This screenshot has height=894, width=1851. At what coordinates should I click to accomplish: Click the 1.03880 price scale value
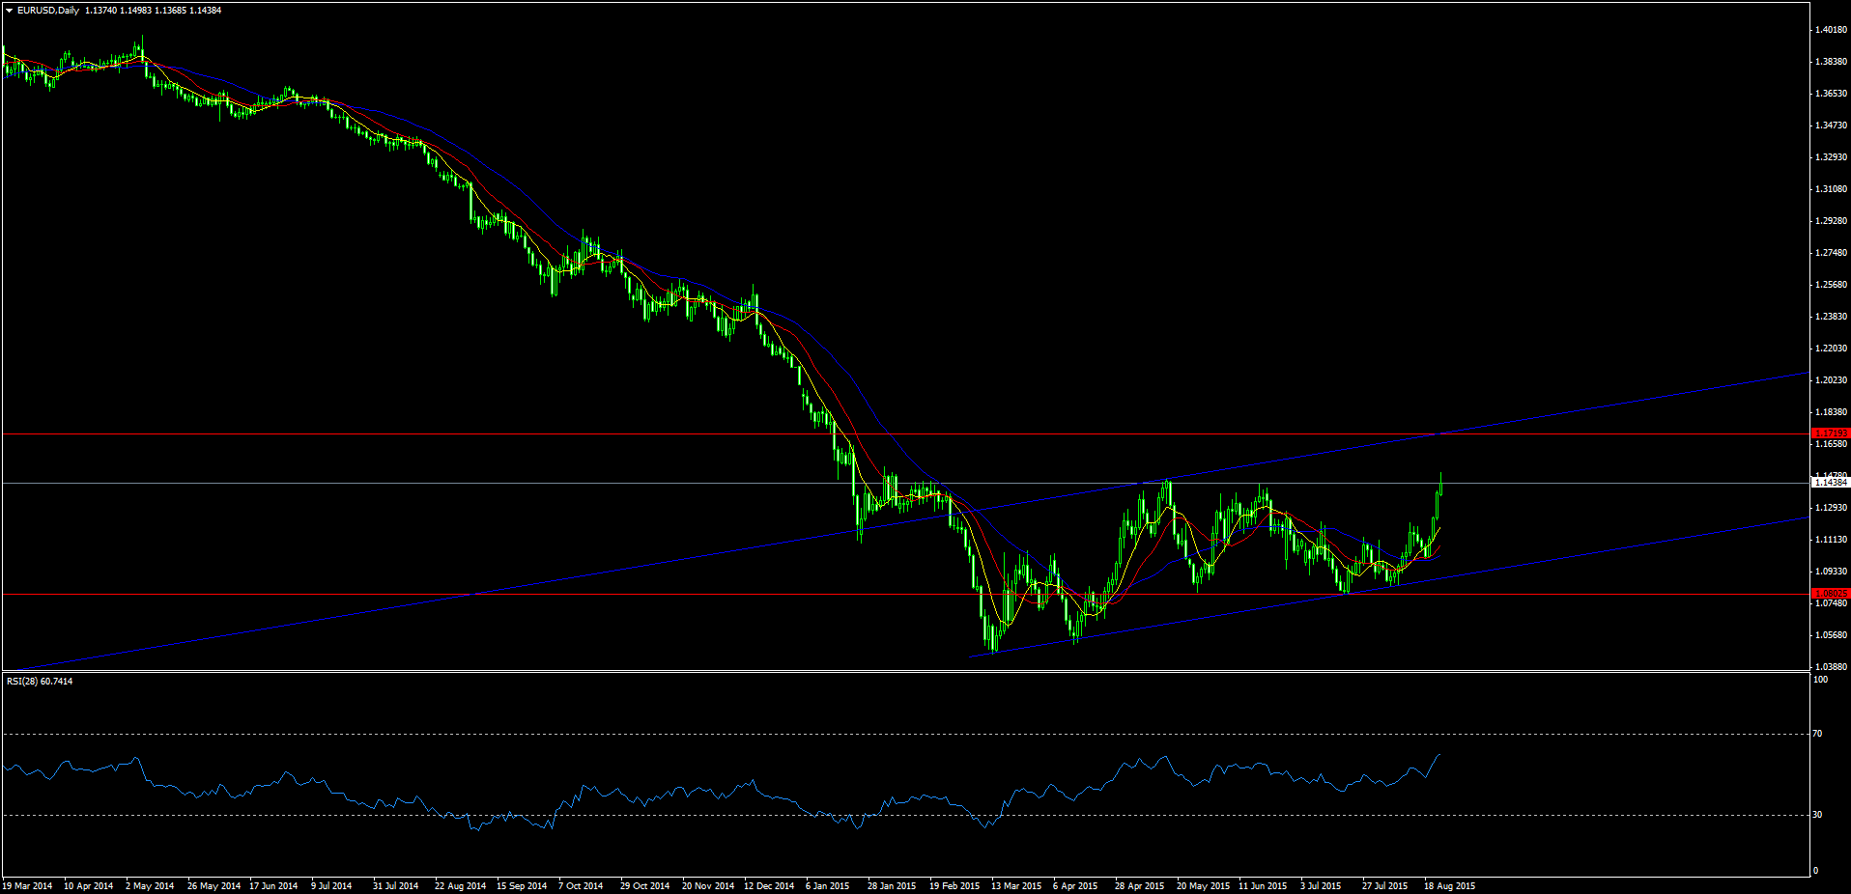(x=1832, y=667)
